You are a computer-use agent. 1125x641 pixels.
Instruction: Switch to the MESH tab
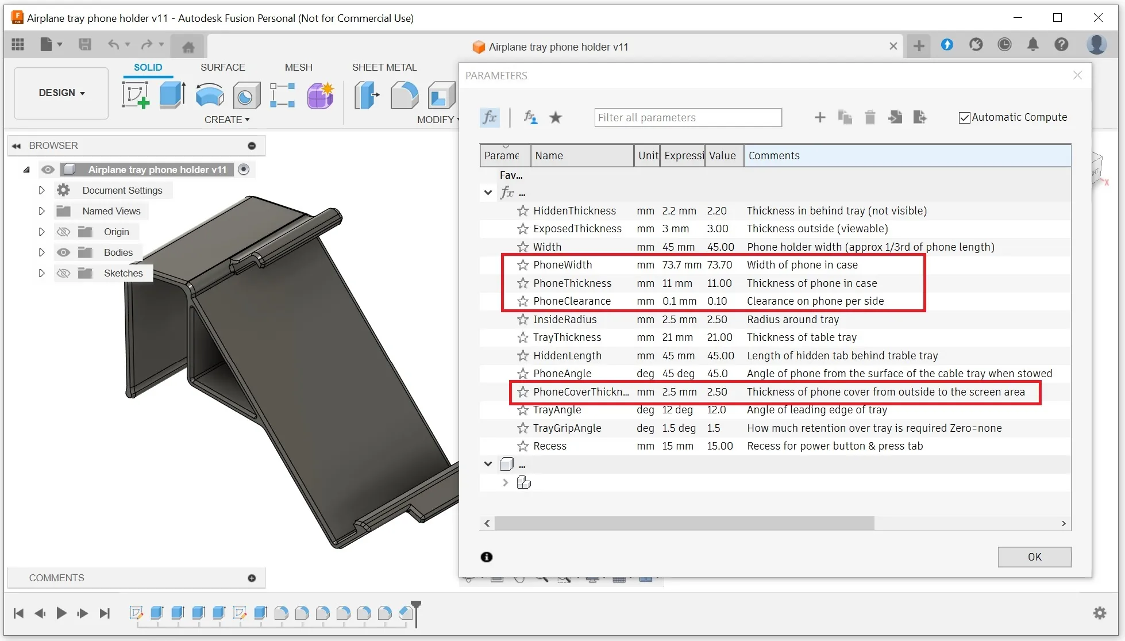click(299, 67)
